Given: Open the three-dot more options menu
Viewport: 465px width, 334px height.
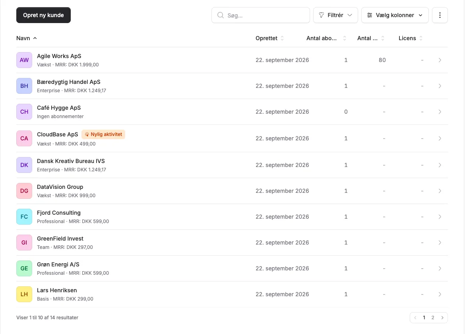Looking at the screenshot, I should (440, 15).
